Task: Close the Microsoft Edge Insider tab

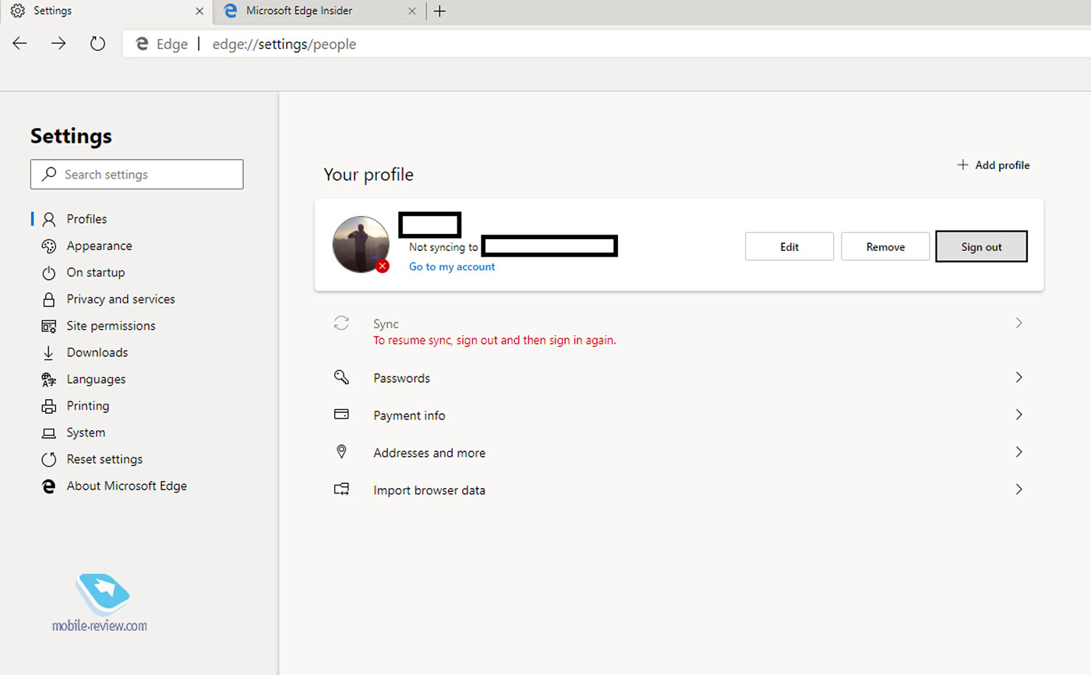Action: click(412, 11)
